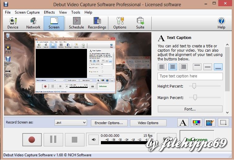Open the Text Caption tool icon
The height and width of the screenshot is (160, 234).
[183, 123]
